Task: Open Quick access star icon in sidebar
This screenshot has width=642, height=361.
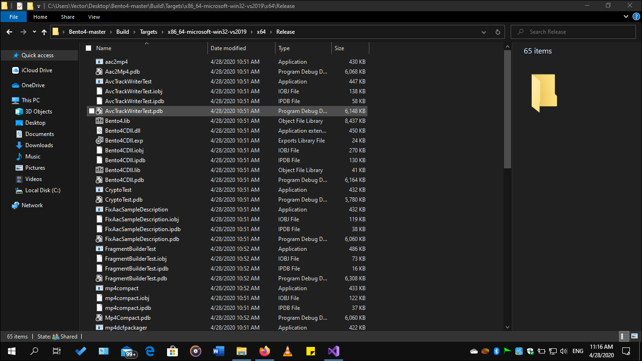Action: 15,55
